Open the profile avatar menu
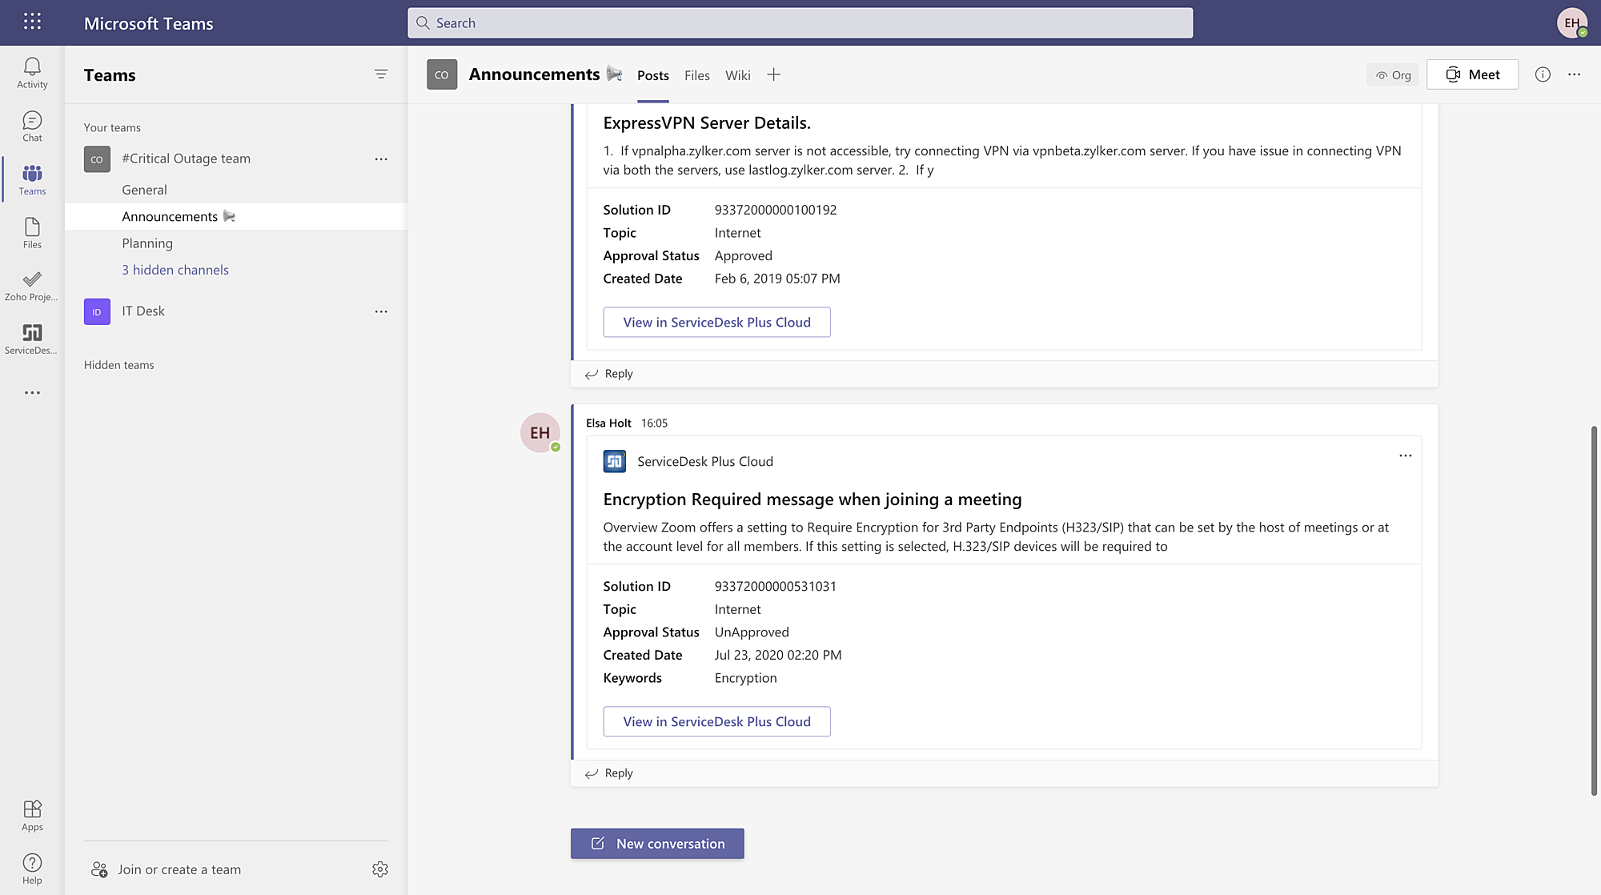The height and width of the screenshot is (895, 1601). pos(1572,22)
